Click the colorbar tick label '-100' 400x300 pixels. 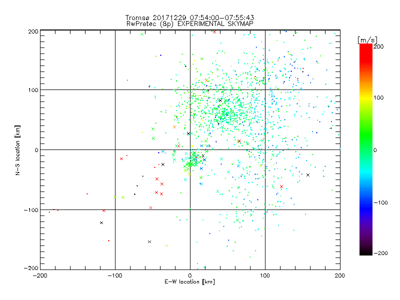click(x=380, y=202)
